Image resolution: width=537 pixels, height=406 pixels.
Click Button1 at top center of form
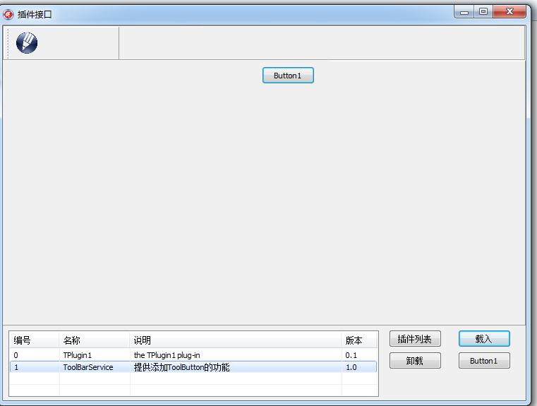point(288,76)
